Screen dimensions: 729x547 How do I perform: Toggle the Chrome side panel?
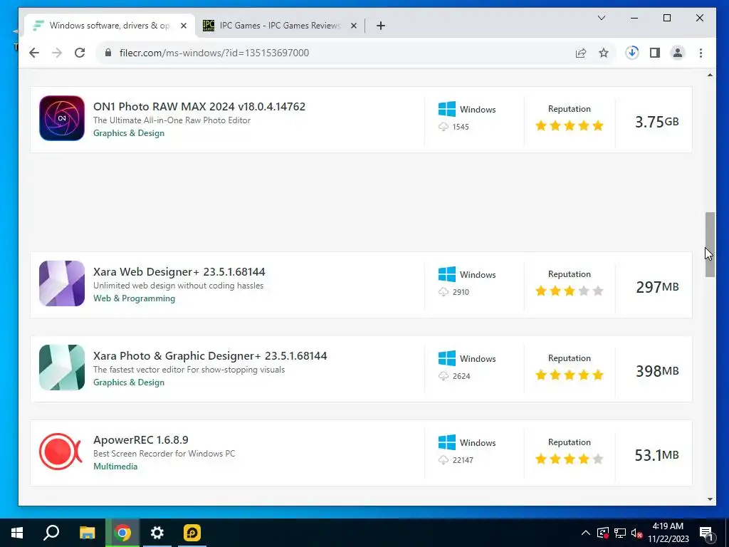point(655,53)
